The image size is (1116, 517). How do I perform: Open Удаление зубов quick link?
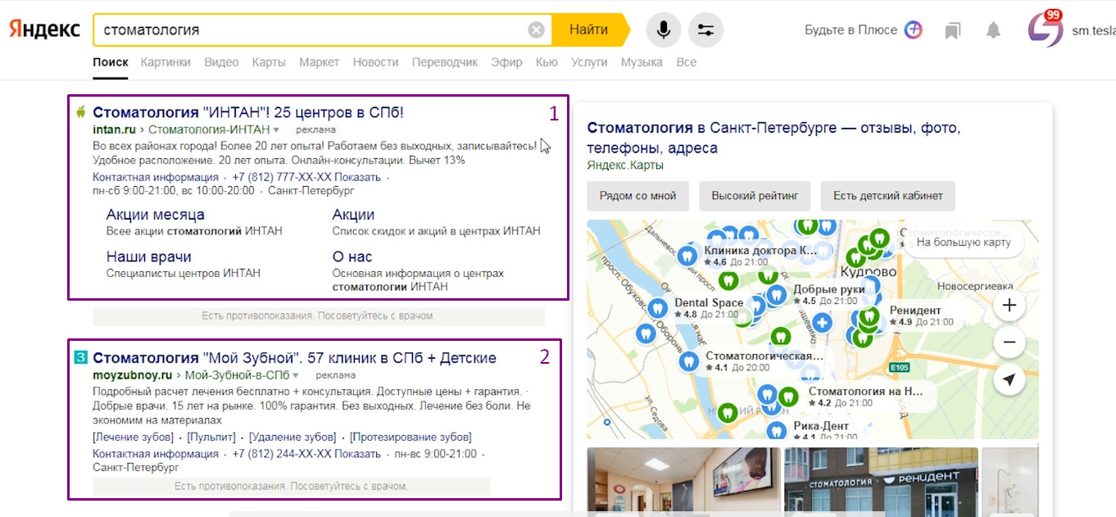pos(293,437)
